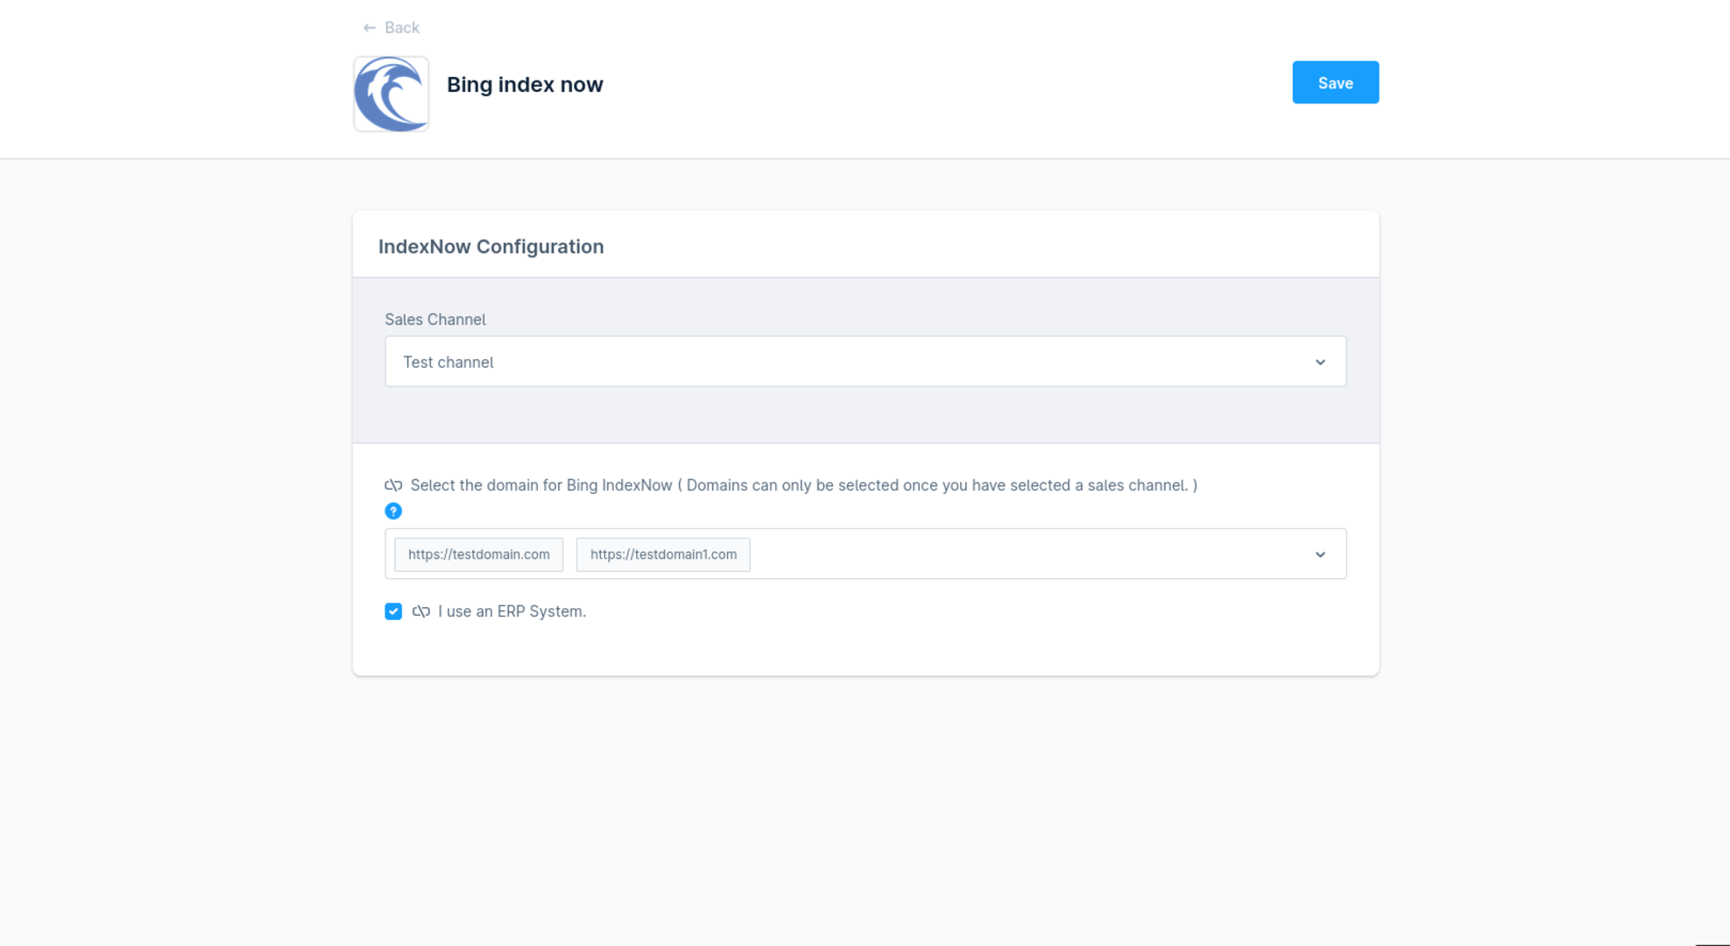Click the Sales Channel field label

[x=434, y=320]
